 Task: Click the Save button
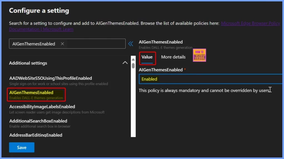[22, 147]
